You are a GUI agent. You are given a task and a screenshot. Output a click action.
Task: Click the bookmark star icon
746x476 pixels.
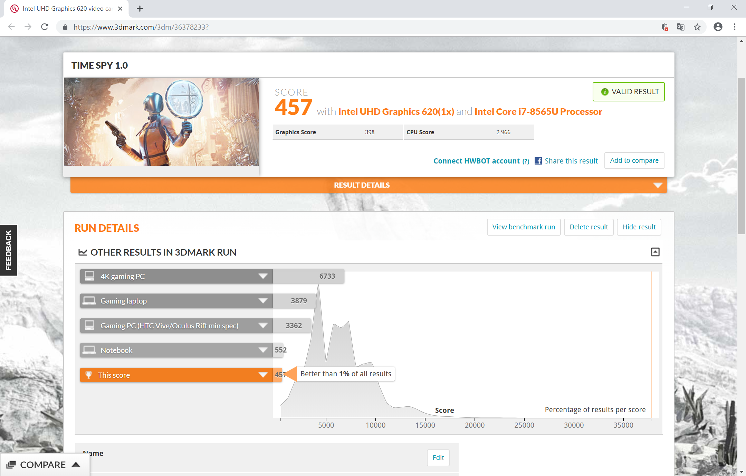click(697, 27)
